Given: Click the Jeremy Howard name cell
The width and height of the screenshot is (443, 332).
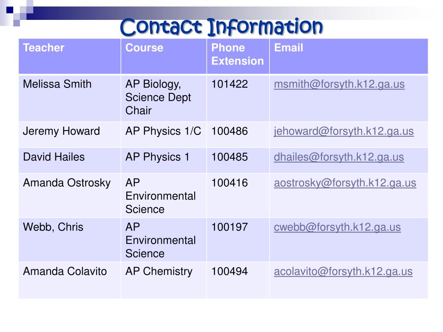Looking at the screenshot, I should [x=70, y=135].
